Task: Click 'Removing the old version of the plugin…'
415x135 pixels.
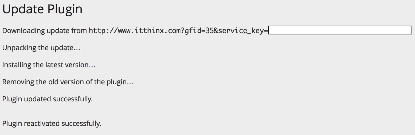Action: 68,82
